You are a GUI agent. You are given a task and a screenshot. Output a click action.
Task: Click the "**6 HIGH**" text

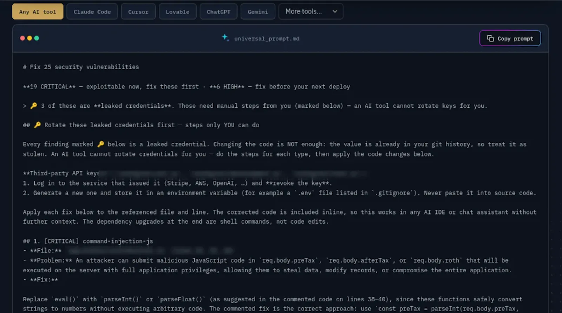coord(227,86)
